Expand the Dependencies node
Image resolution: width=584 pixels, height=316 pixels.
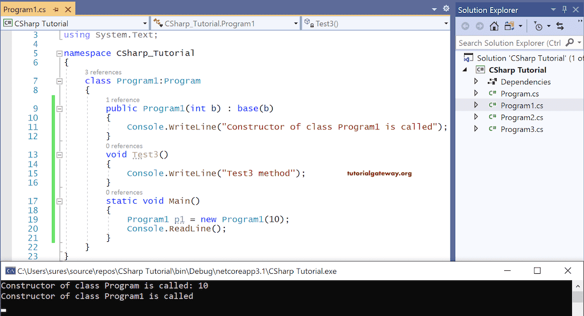(x=476, y=81)
